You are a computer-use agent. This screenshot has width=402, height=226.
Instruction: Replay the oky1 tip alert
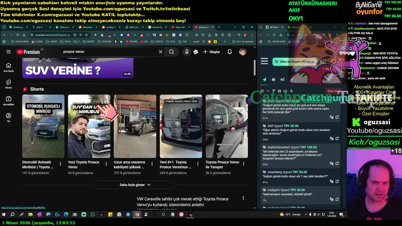[337, 117]
